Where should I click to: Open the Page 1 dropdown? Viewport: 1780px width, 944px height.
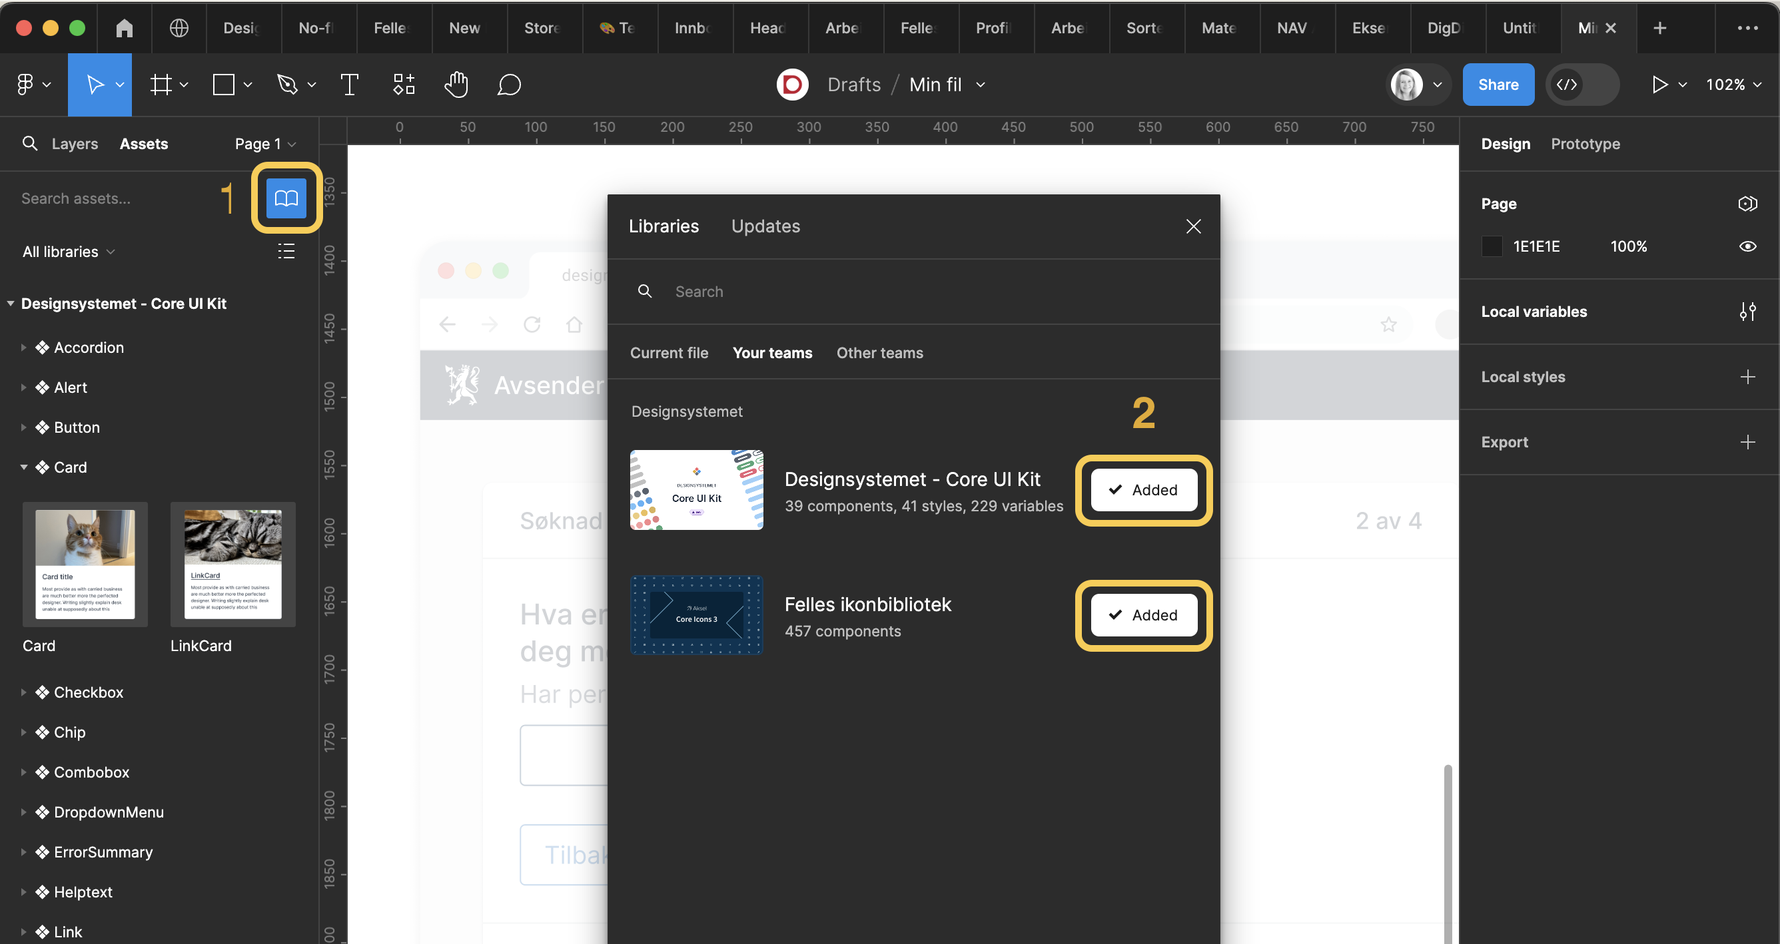click(265, 144)
